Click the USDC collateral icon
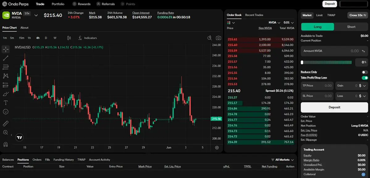Image resolution: width=370 pixels, height=178 pixels. pos(364,174)
